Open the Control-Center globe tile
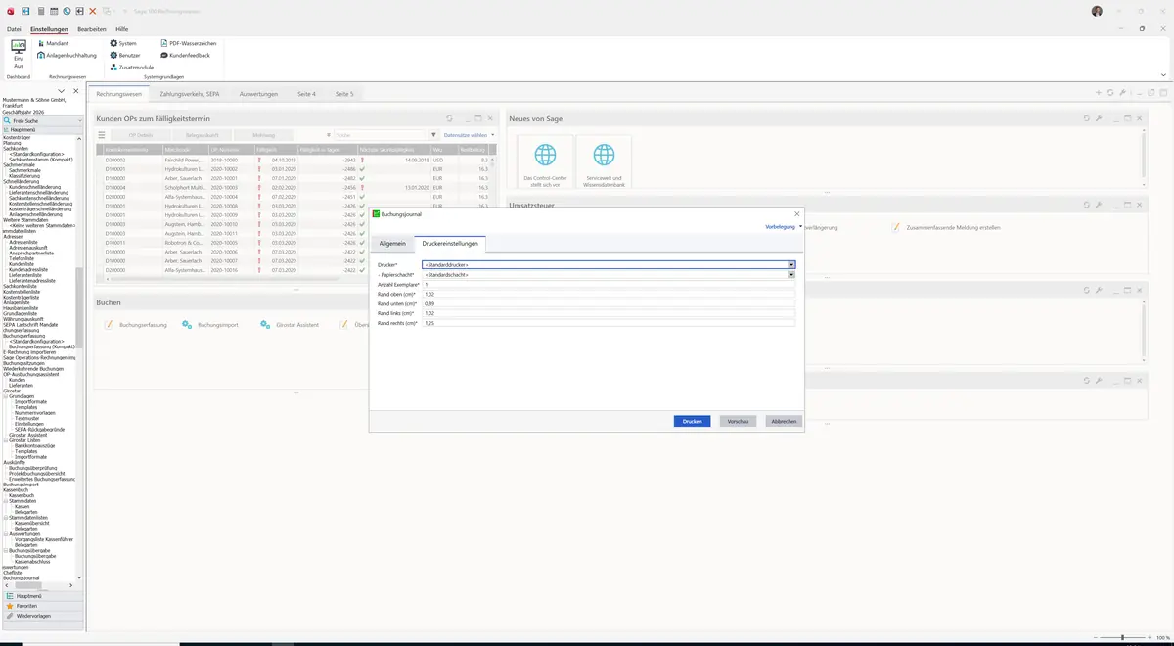The height and width of the screenshot is (646, 1174). pos(545,161)
